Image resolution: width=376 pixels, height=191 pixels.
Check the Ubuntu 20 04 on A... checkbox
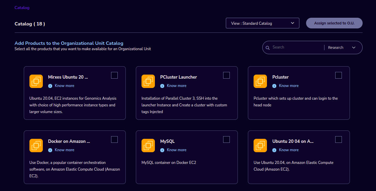click(338, 139)
